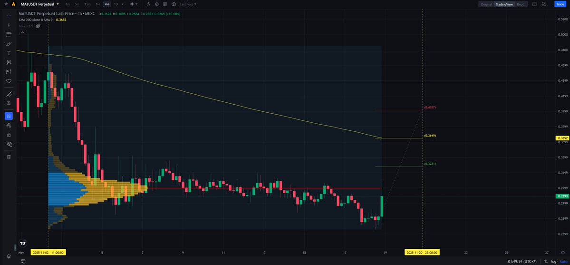This screenshot has width=570, height=265.
Task: Toggle visibility of BB 20 2.5 indicator
Action: [x=38, y=26]
